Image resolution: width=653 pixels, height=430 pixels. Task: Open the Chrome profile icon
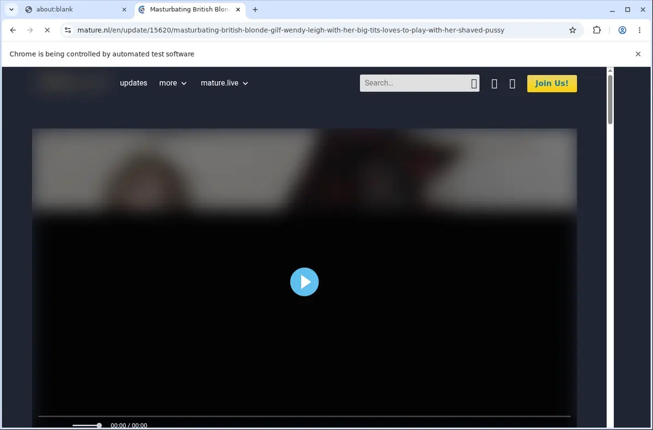(622, 30)
